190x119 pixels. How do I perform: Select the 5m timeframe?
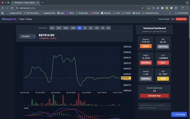[52, 28]
